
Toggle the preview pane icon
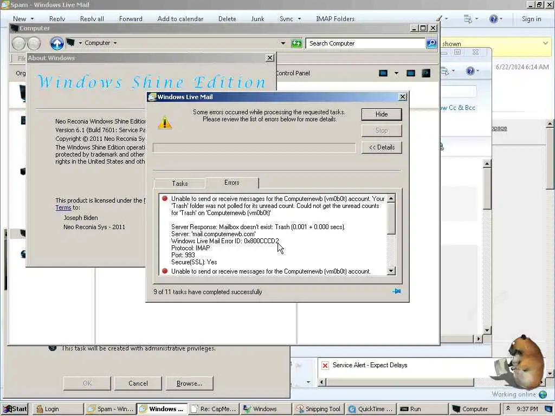411,73
